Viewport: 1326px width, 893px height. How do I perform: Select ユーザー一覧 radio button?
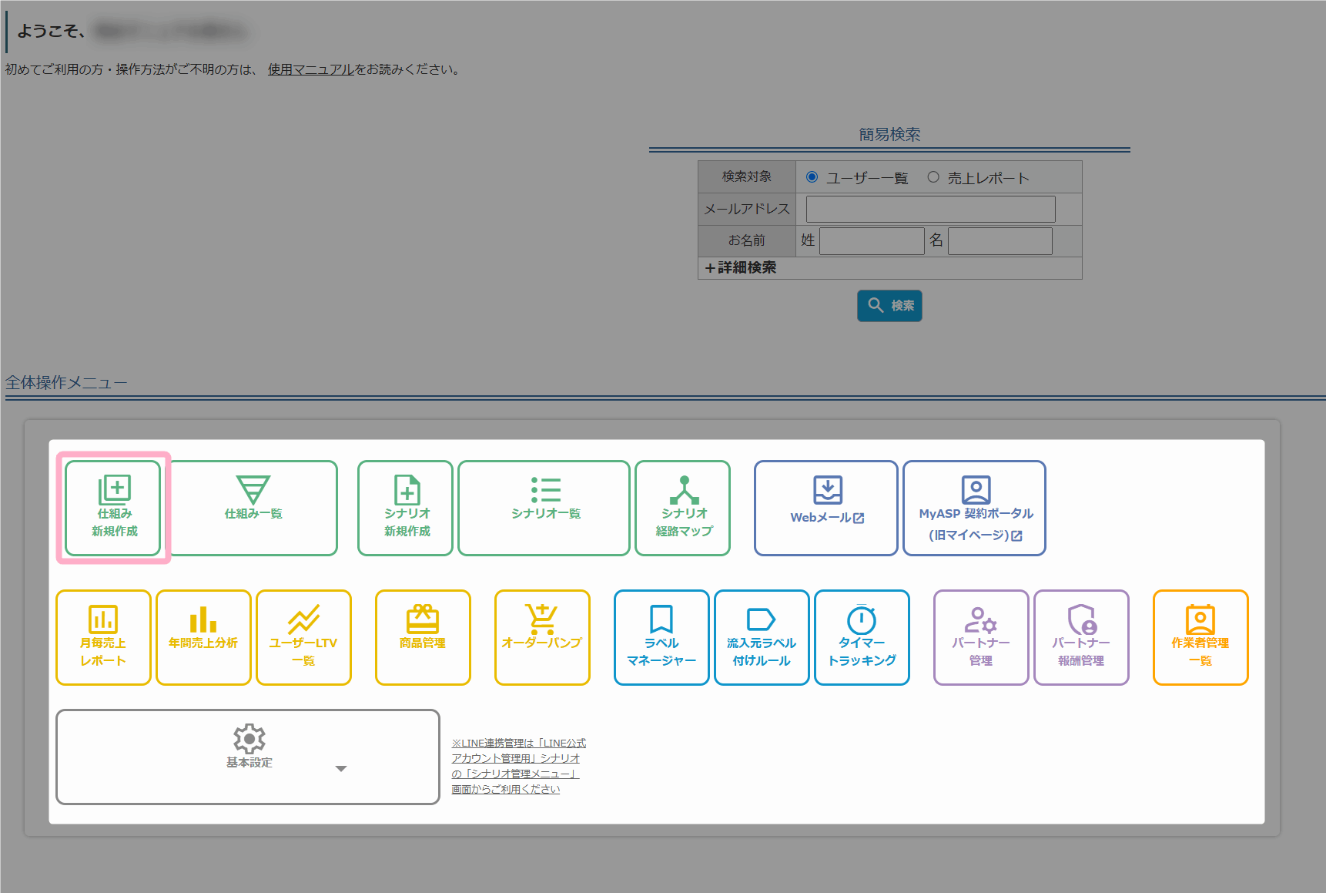pos(812,177)
